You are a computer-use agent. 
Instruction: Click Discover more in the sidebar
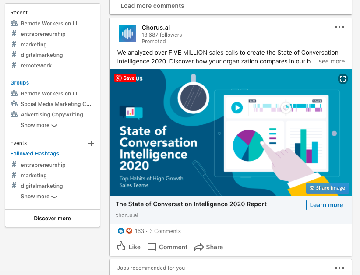[x=52, y=219]
